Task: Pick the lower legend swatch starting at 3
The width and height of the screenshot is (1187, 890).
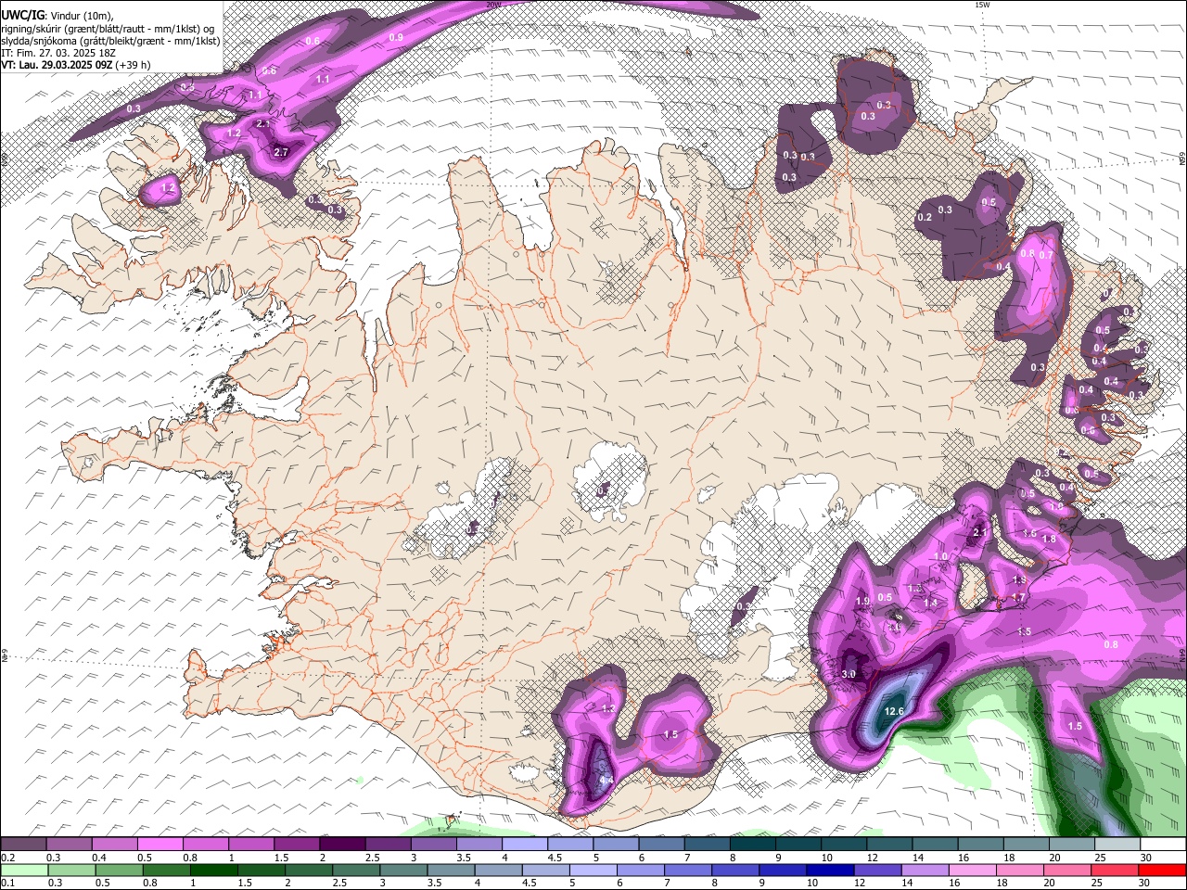Action: pyautogui.click(x=403, y=870)
